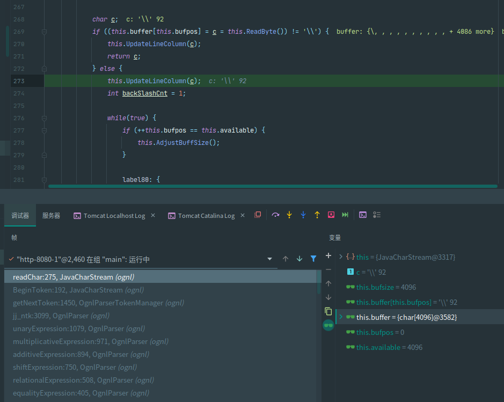Expand the 'this' JavaCharStream variable node
504x402 pixels.
pyautogui.click(x=341, y=257)
